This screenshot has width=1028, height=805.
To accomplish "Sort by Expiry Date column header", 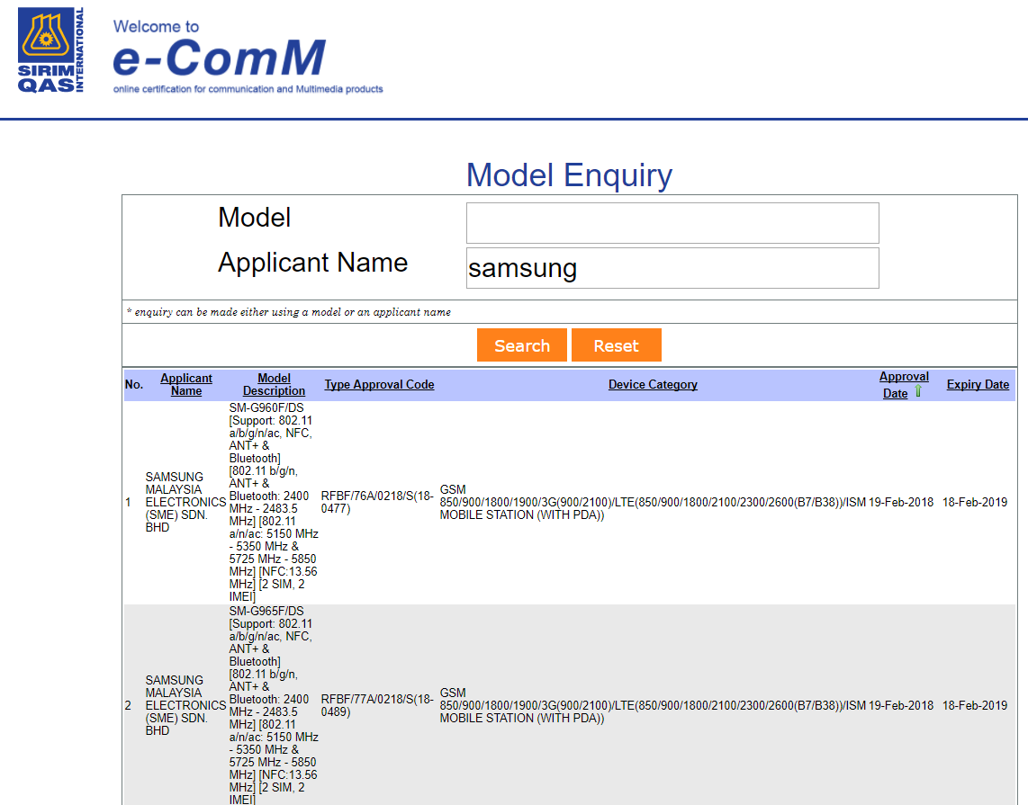I will point(978,384).
